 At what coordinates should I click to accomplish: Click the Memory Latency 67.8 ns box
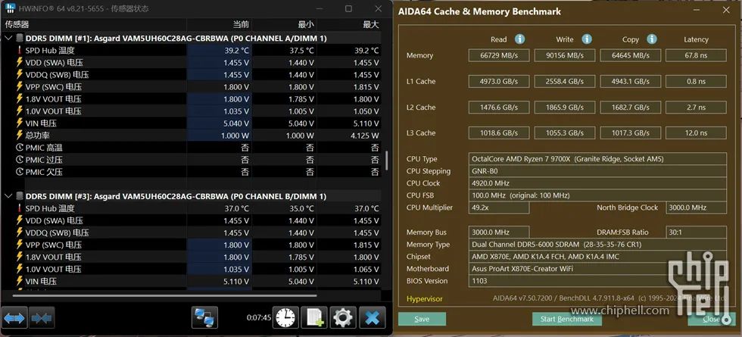click(696, 55)
